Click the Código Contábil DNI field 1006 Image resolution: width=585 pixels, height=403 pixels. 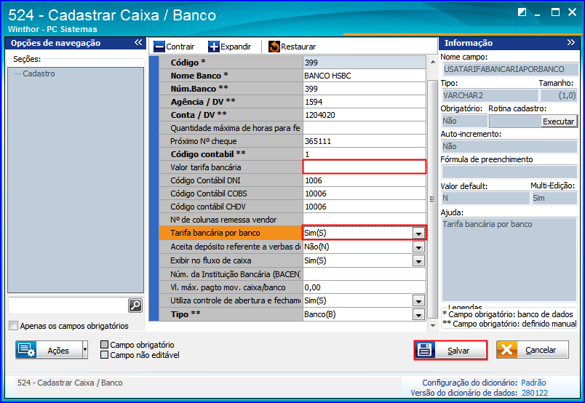(364, 180)
